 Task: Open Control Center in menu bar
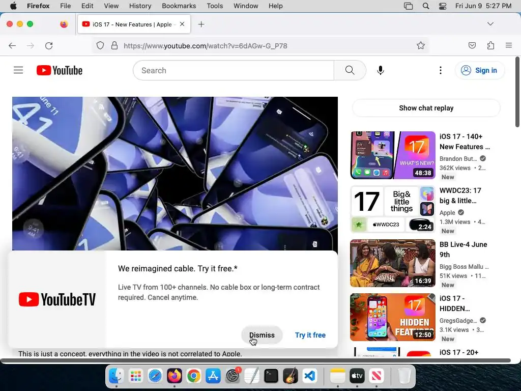pos(442,6)
